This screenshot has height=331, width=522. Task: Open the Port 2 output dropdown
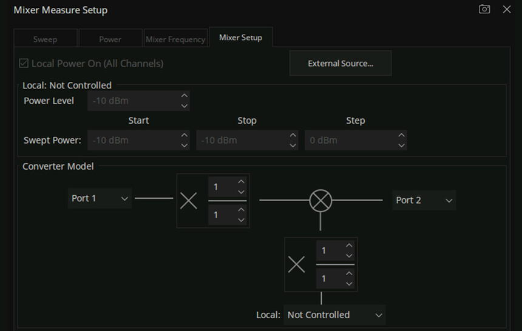click(x=424, y=200)
